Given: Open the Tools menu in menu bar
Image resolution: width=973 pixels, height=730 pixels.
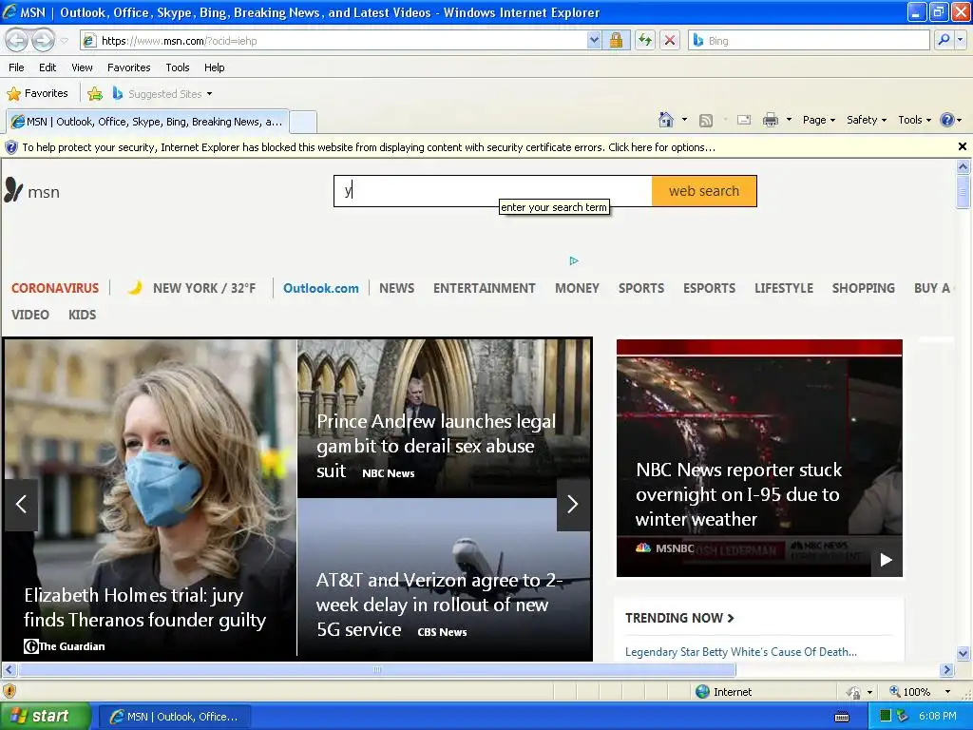Looking at the screenshot, I should (x=178, y=67).
